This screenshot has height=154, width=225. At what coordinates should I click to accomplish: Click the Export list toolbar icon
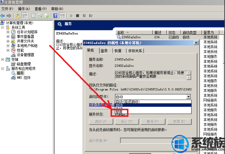pyautogui.click(x=47, y=16)
